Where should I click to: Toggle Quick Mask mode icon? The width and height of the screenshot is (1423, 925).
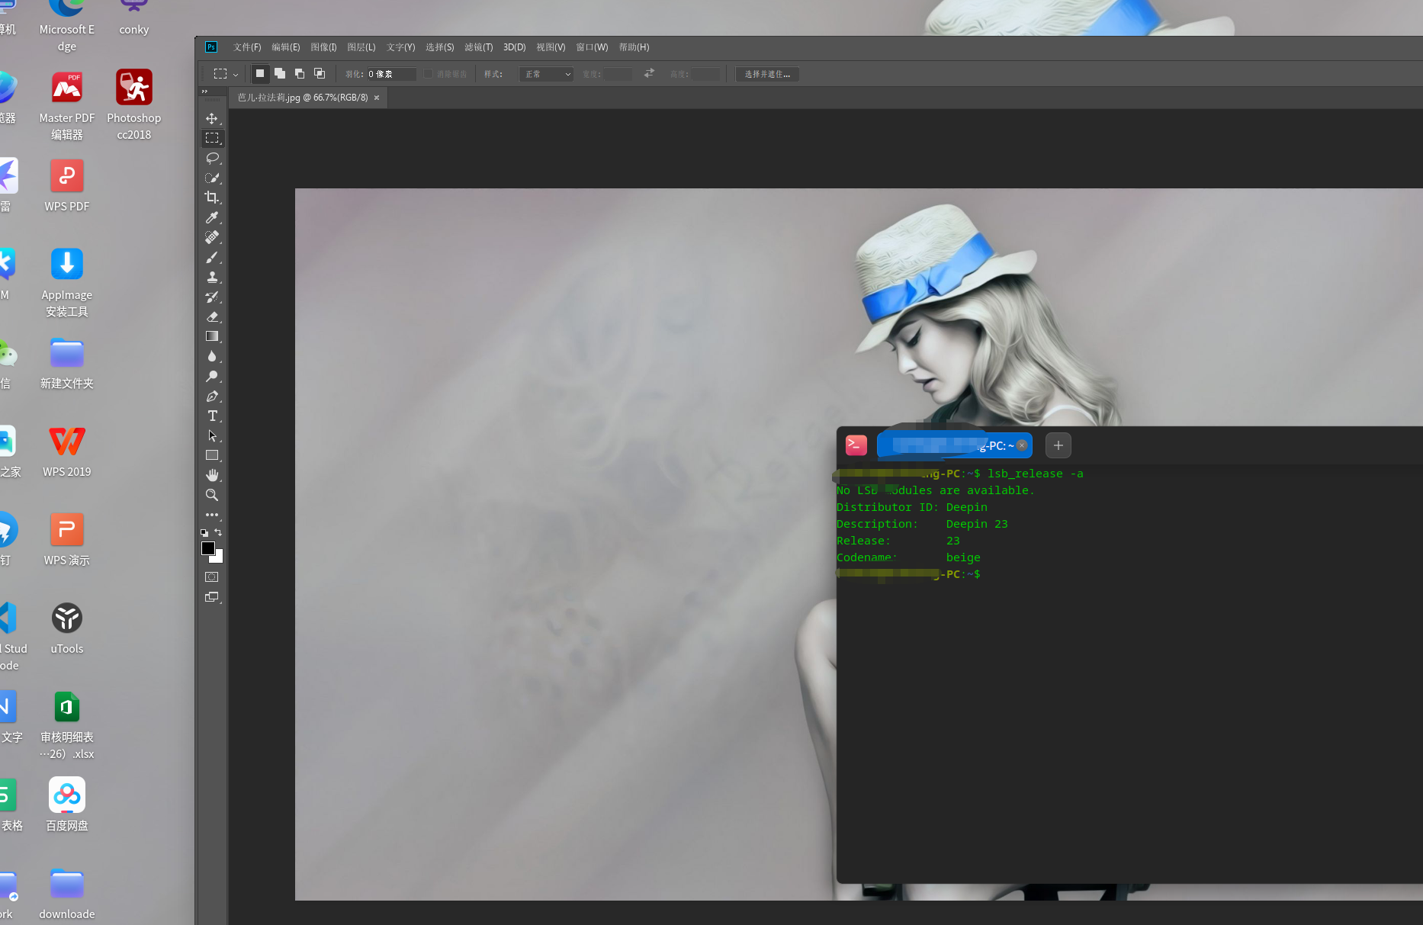212,577
